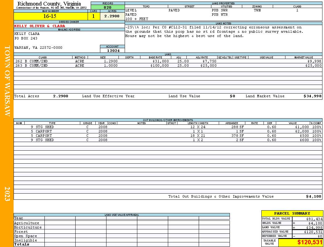Click market value $9,998
The width and height of the screenshot is (324, 247).
(x=314, y=61)
